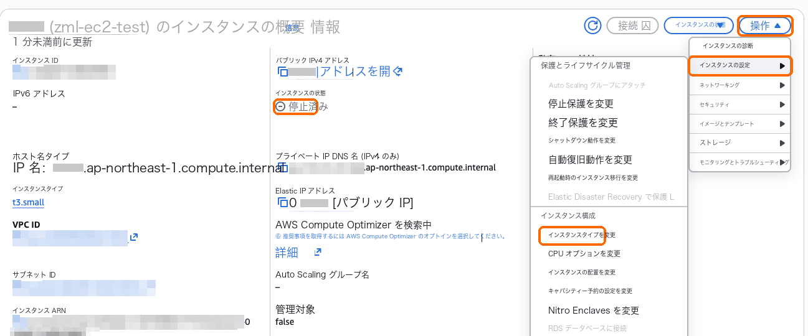The image size is (808, 336).
Task: Click the ホスト名タイプ IP 名 value
Action: 148,167
